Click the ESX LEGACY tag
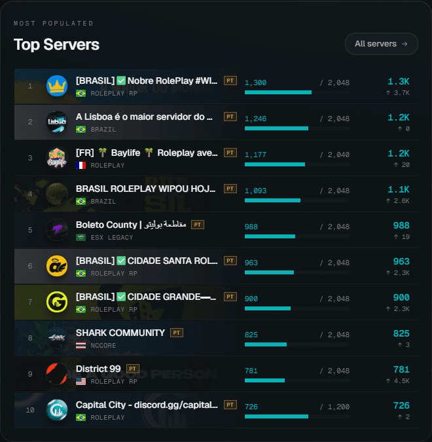The height and width of the screenshot is (442, 432). tap(111, 238)
